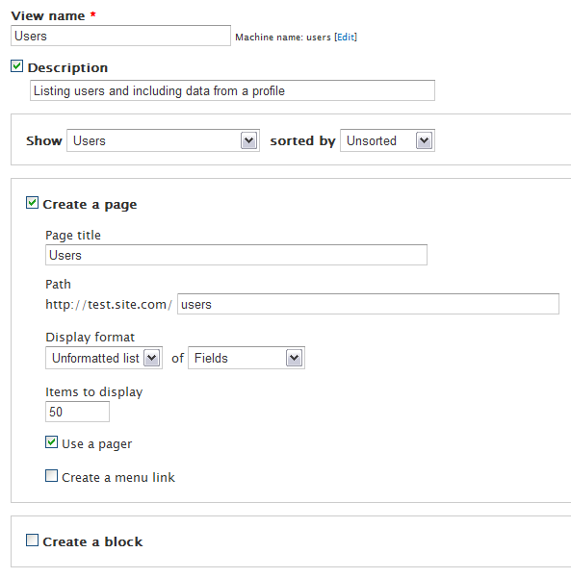Check the Create a block checkbox
The width and height of the screenshot is (571, 578).
click(32, 540)
